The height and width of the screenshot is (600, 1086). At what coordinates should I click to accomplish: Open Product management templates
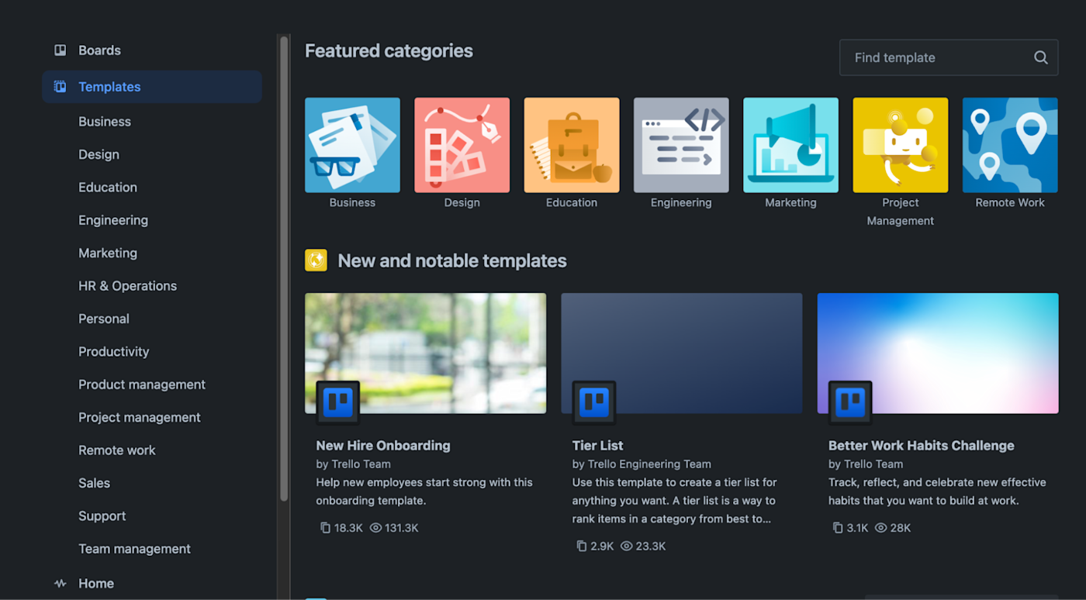click(142, 384)
